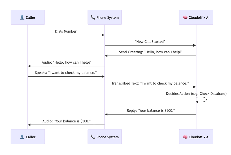Select the bottom Cloudoffix AI participant box

(x=196, y=137)
